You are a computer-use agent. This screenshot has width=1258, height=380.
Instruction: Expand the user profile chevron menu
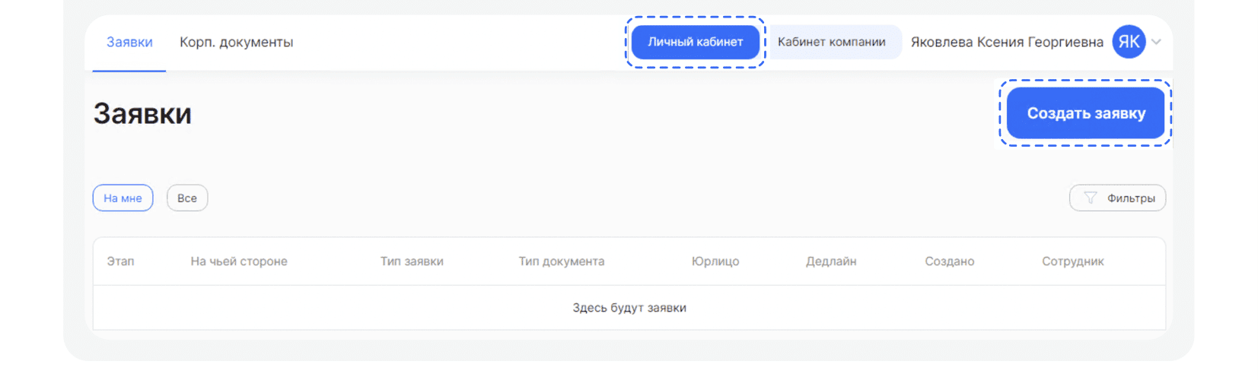coord(1156,42)
